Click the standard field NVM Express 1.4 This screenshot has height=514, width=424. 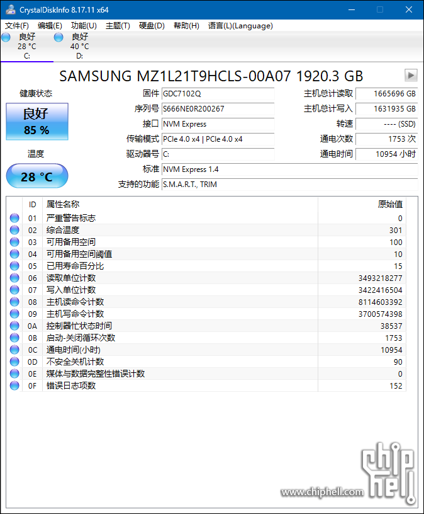point(290,169)
